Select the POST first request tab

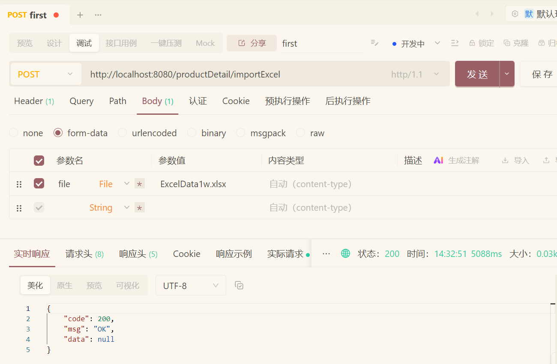[34, 15]
